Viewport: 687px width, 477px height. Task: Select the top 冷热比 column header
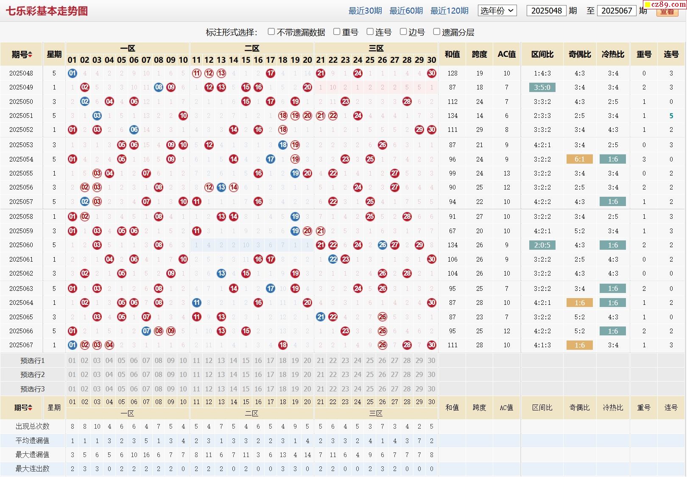pyautogui.click(x=613, y=54)
